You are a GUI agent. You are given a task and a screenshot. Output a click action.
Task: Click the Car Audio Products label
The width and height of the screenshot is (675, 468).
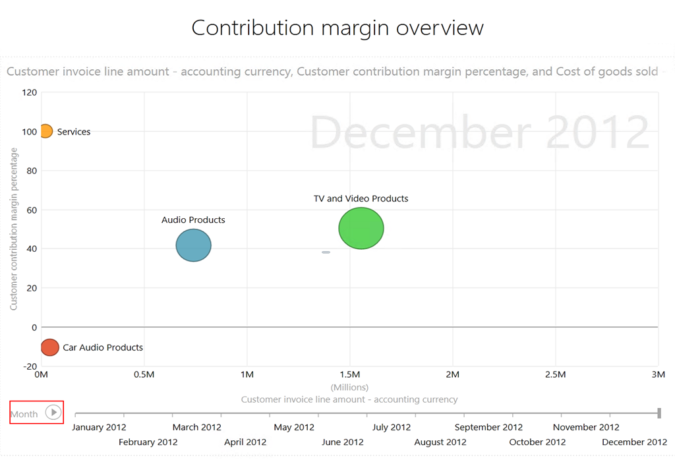103,347
